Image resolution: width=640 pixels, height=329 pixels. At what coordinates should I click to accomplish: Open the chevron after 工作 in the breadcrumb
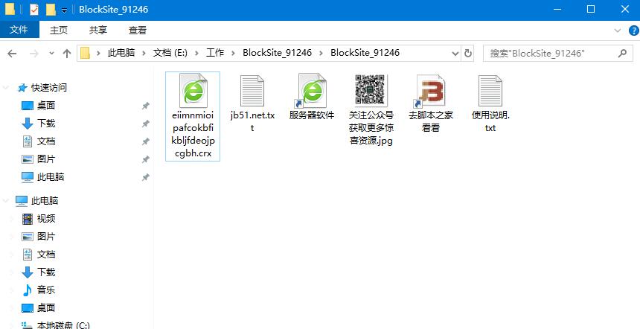(x=234, y=53)
